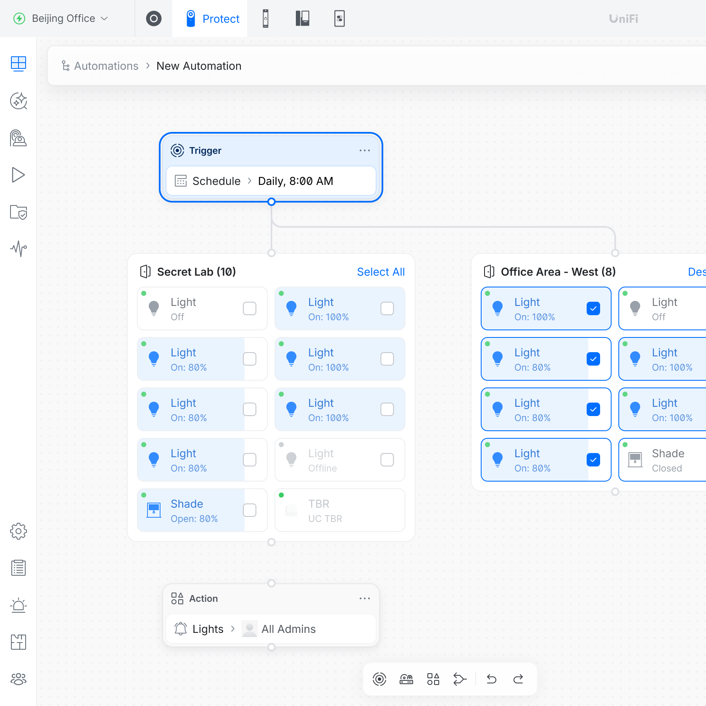The image size is (706, 706).
Task: Click the Office Area - West (8) heading
Action: tap(558, 272)
